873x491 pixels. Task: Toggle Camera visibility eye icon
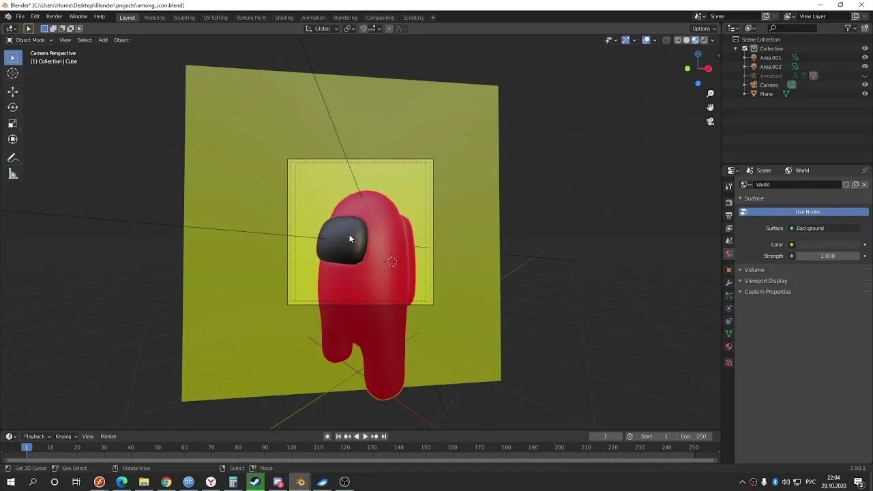click(865, 85)
